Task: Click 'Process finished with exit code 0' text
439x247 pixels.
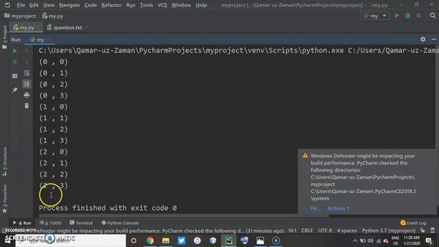Action: coord(108,208)
